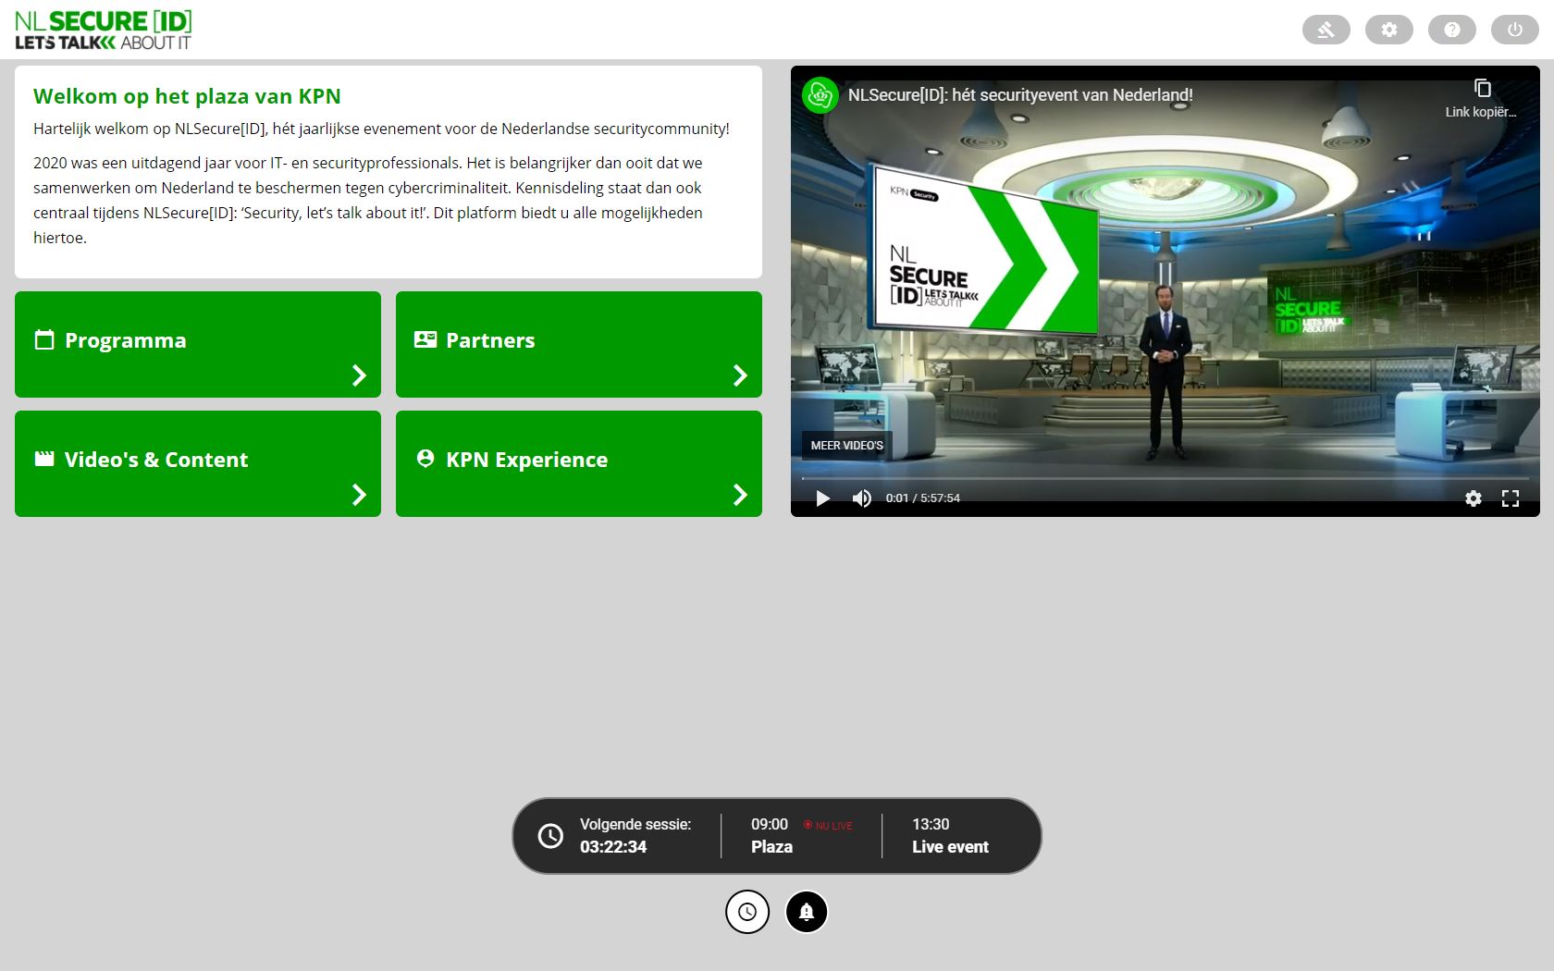Click the video progress bar
Image resolution: width=1554 pixels, height=971 pixels.
[1165, 478]
